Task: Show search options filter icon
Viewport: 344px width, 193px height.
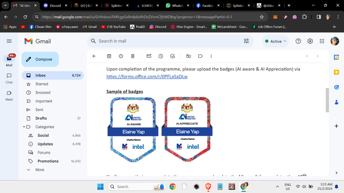Action: [246, 41]
